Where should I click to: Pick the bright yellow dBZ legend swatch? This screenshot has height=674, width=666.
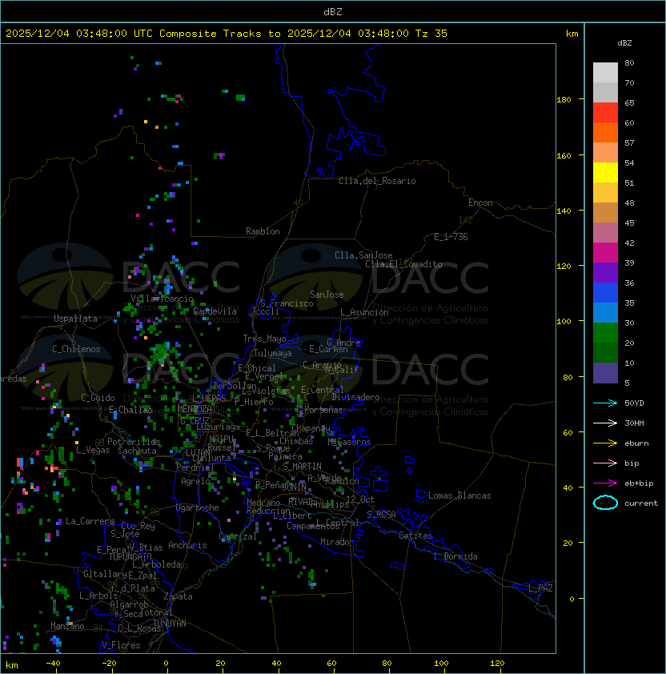pyautogui.click(x=605, y=173)
